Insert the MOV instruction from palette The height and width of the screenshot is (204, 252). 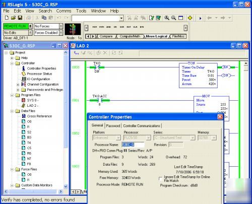95,27
